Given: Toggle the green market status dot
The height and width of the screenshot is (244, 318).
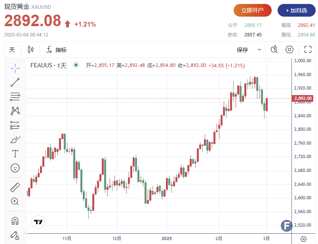Looking at the screenshot, I should pos(76,65).
